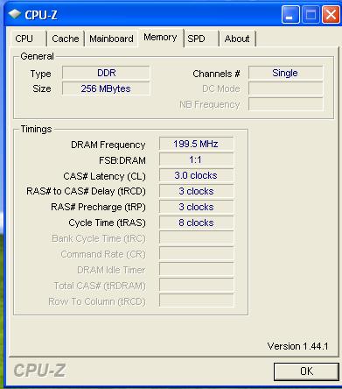The width and height of the screenshot is (342, 389).
Task: Click the memory Type field showing DDR
Action: [x=106, y=73]
